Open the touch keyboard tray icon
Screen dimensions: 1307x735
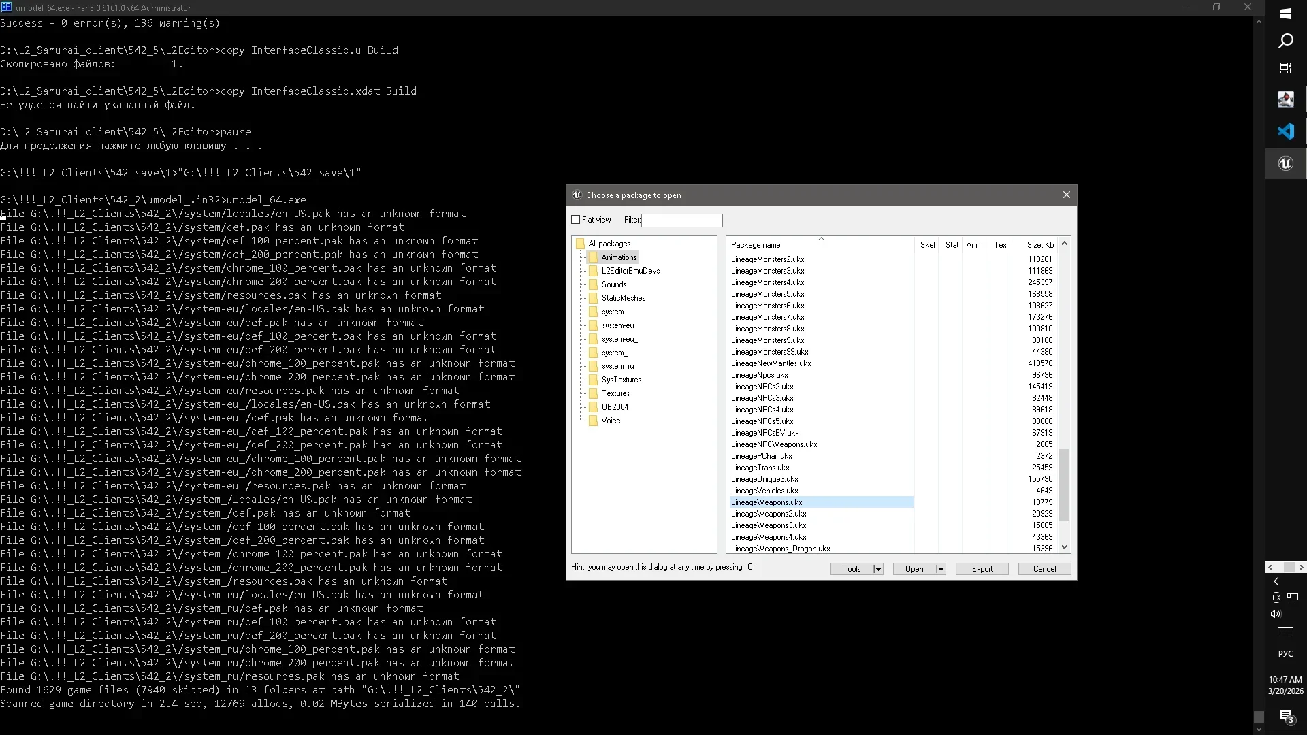pyautogui.click(x=1285, y=632)
